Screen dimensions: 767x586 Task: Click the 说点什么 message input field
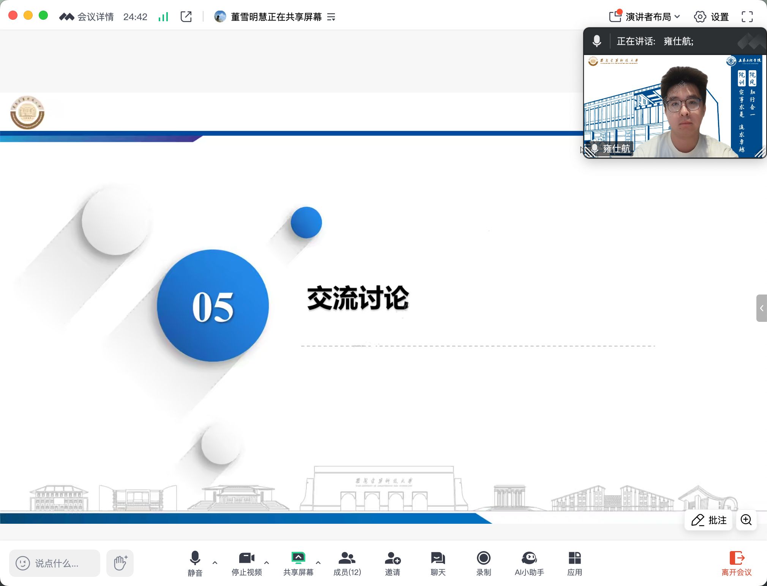point(55,563)
